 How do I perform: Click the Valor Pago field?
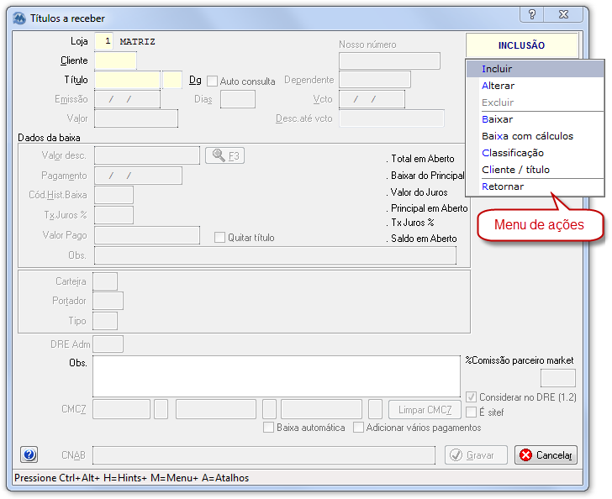[x=147, y=235]
